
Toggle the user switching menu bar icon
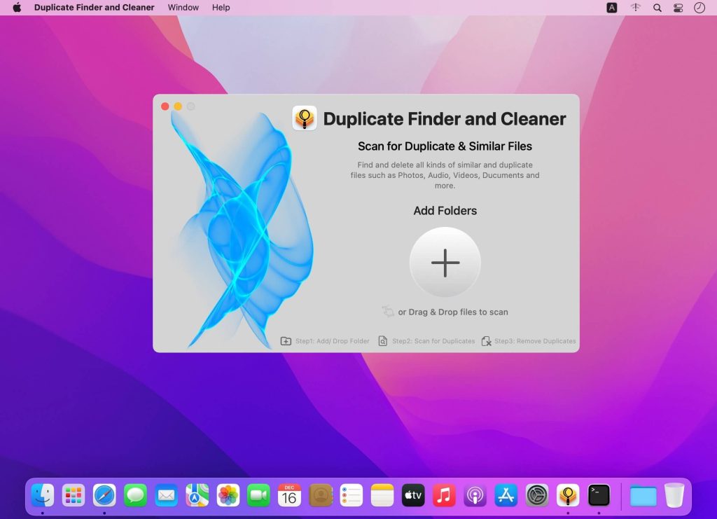pos(634,8)
